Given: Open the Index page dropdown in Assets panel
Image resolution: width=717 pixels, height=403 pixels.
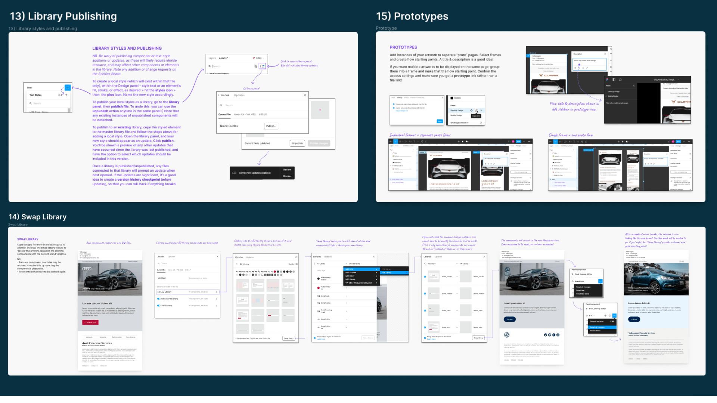Looking at the screenshot, I should coord(258,58).
